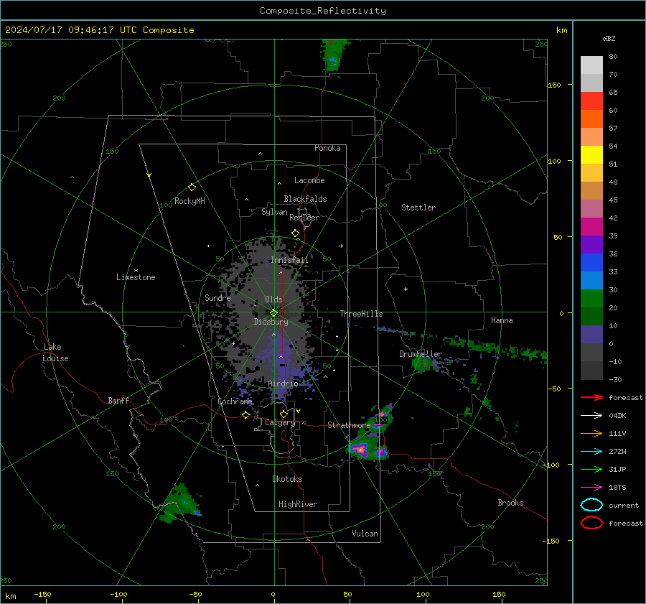Image resolution: width=646 pixels, height=604 pixels.
Task: Click the orange 57-60 dBZ legend swatch
Action: [591, 119]
